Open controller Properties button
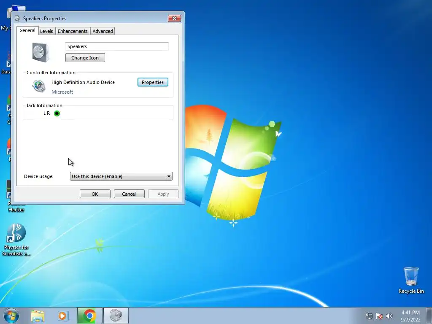Viewport: 432px width, 324px height. 153,82
